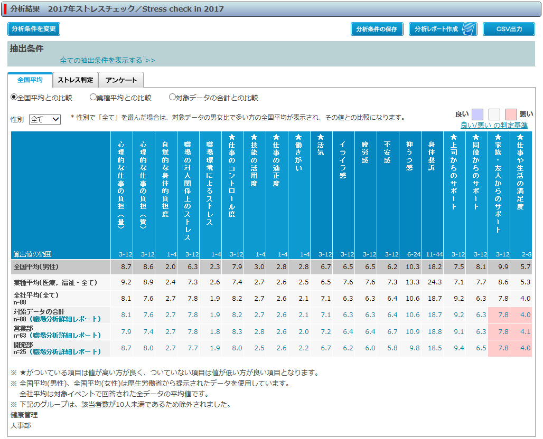Image resolution: width=543 pixels, height=439 pixels.
Task: Click 開発部 value 9.4 for supervisor support
Action: [458, 348]
